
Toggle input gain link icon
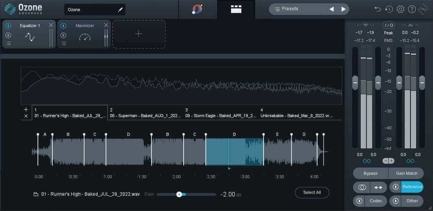click(x=367, y=161)
